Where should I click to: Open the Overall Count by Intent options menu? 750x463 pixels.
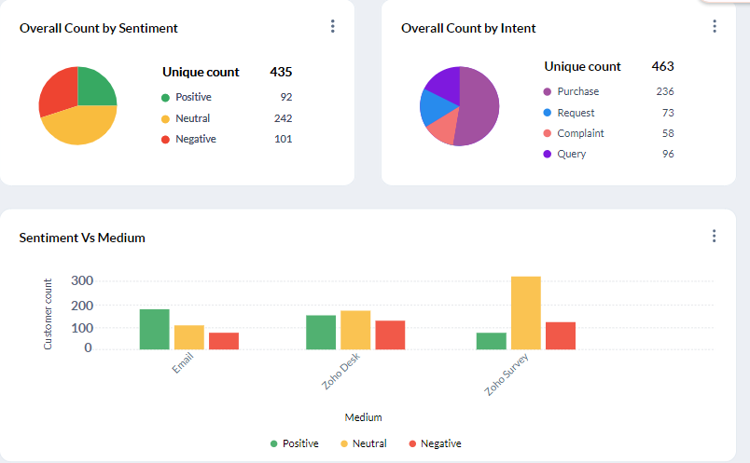pos(714,27)
